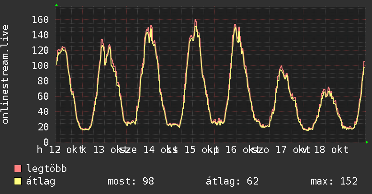
Task: Click the 'szo 17 okt' date label
Action: click(x=280, y=150)
